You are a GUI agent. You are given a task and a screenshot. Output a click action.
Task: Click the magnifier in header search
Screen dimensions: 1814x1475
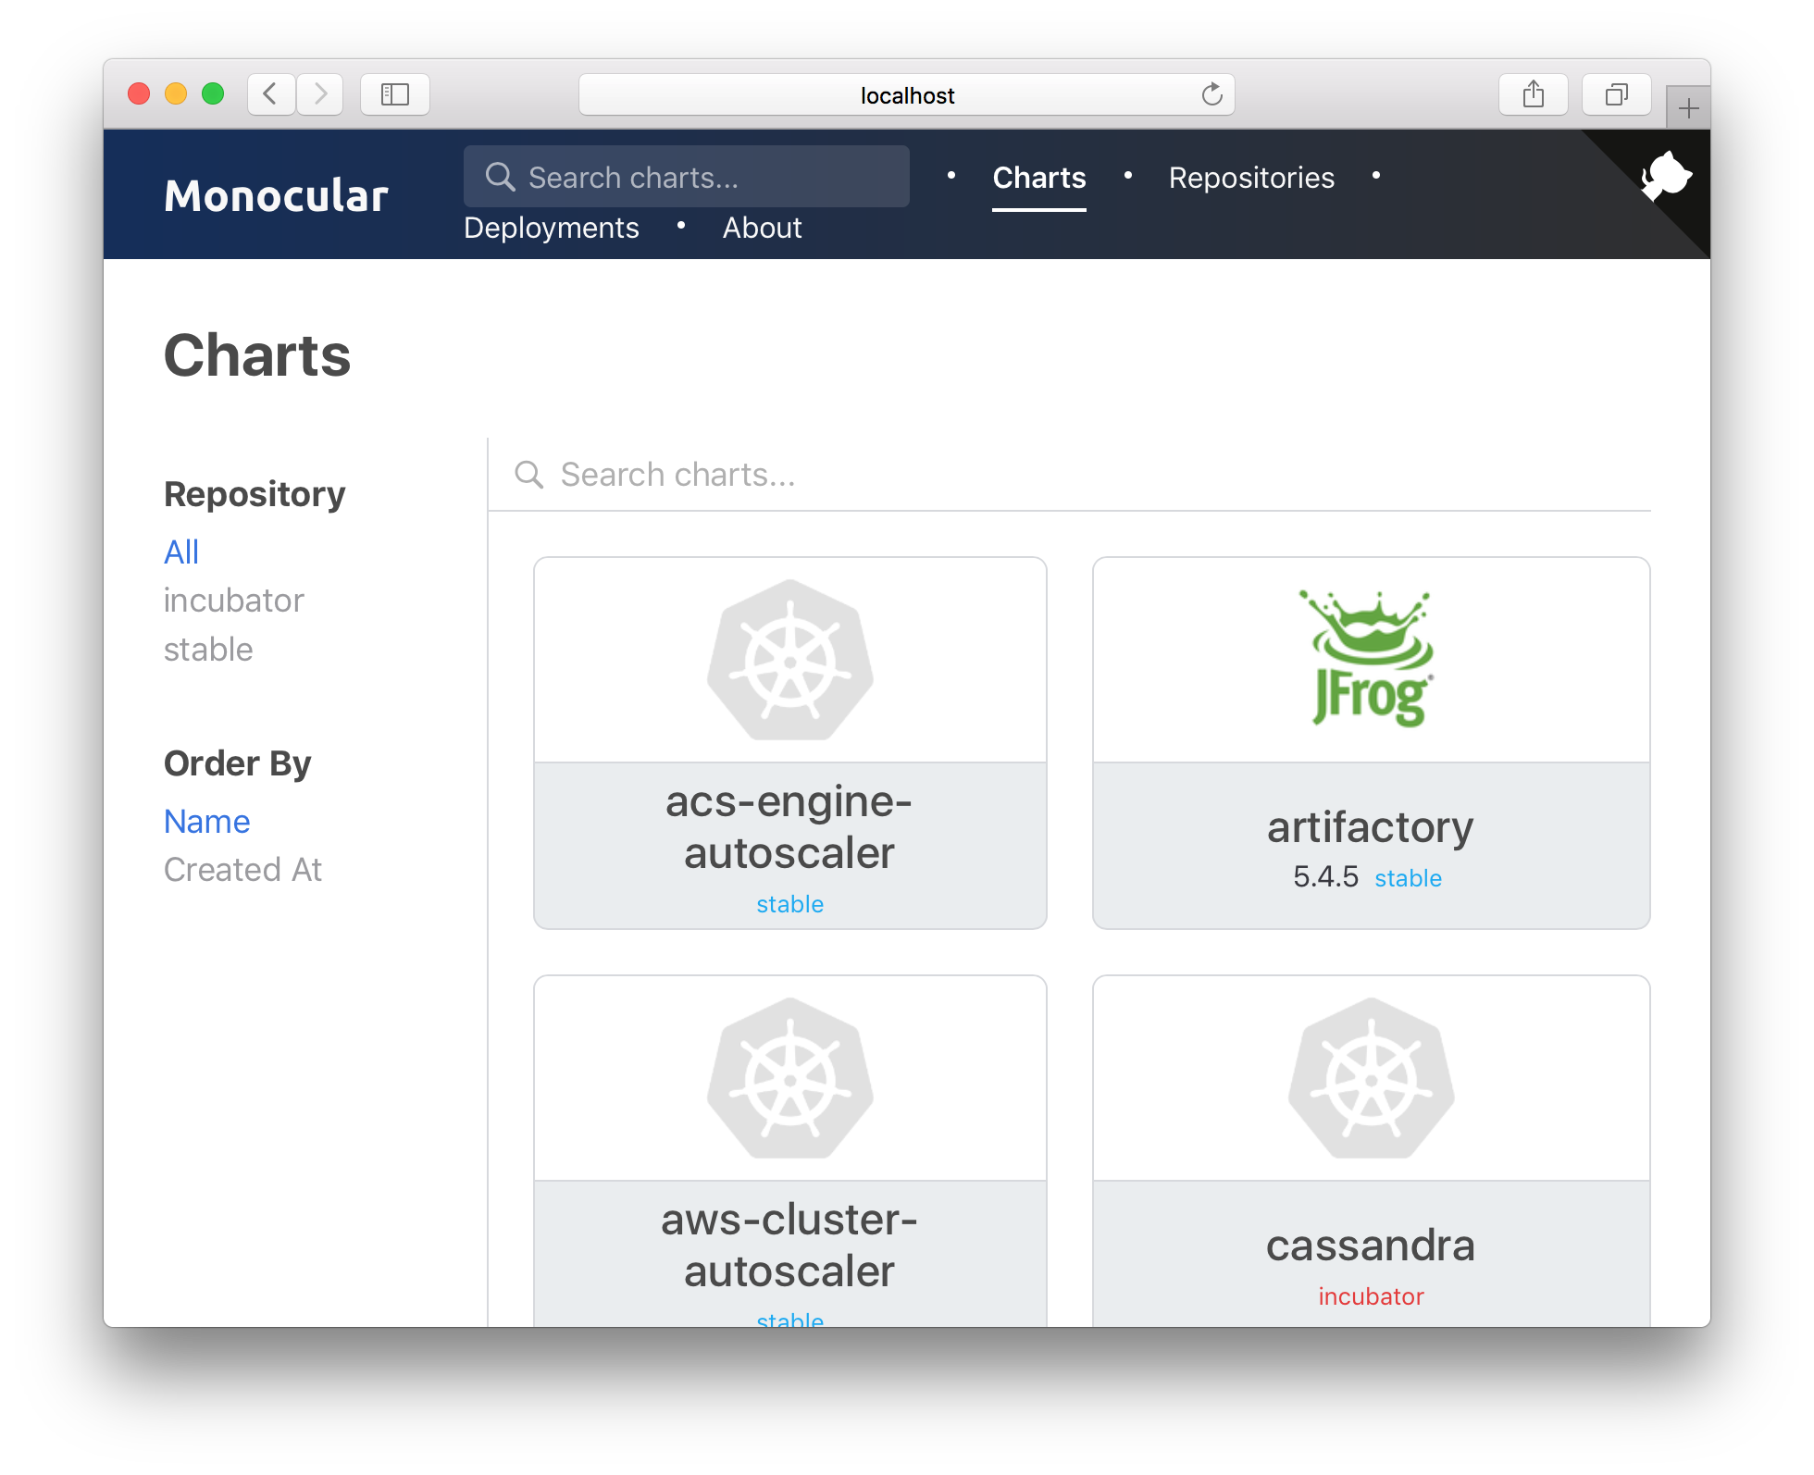[501, 177]
